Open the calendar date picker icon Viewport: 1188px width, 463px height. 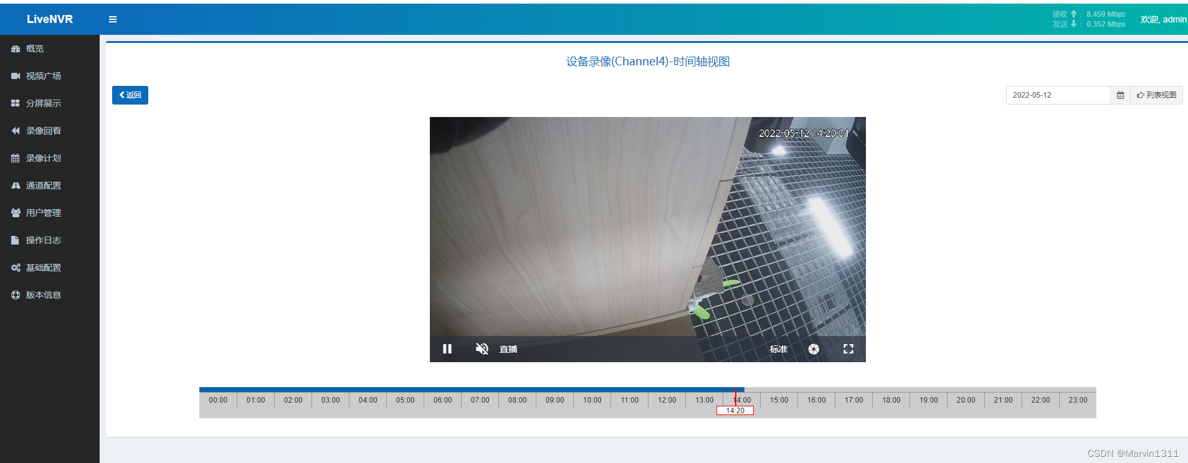1120,95
